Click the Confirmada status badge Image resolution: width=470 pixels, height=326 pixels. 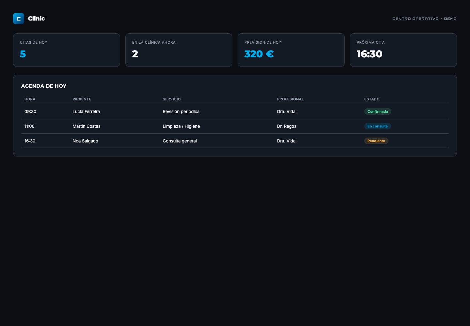click(378, 111)
